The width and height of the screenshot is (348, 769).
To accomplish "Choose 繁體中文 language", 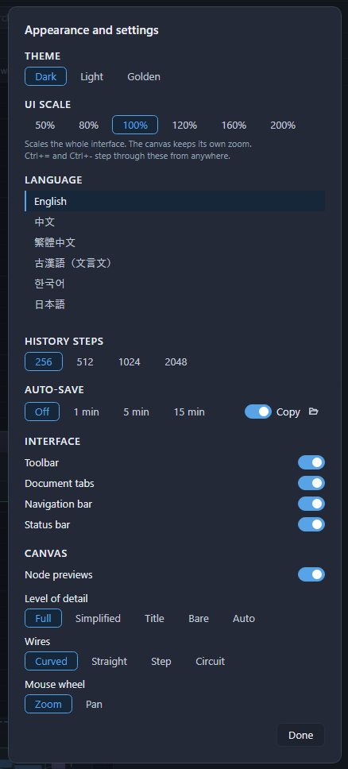I will [x=175, y=242].
